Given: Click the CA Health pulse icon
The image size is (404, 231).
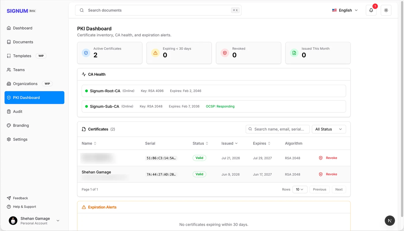Looking at the screenshot, I should click(x=84, y=74).
